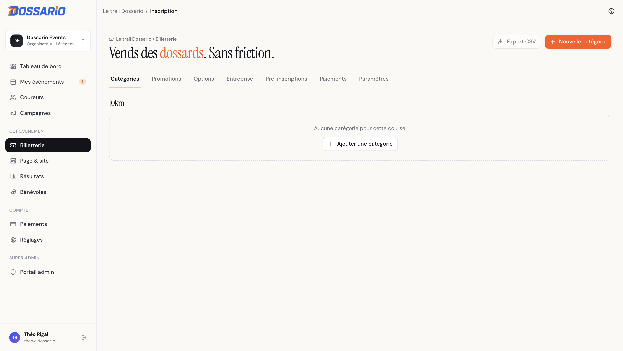Open the Coureurs section
This screenshot has width=623, height=351.
coord(48,97)
